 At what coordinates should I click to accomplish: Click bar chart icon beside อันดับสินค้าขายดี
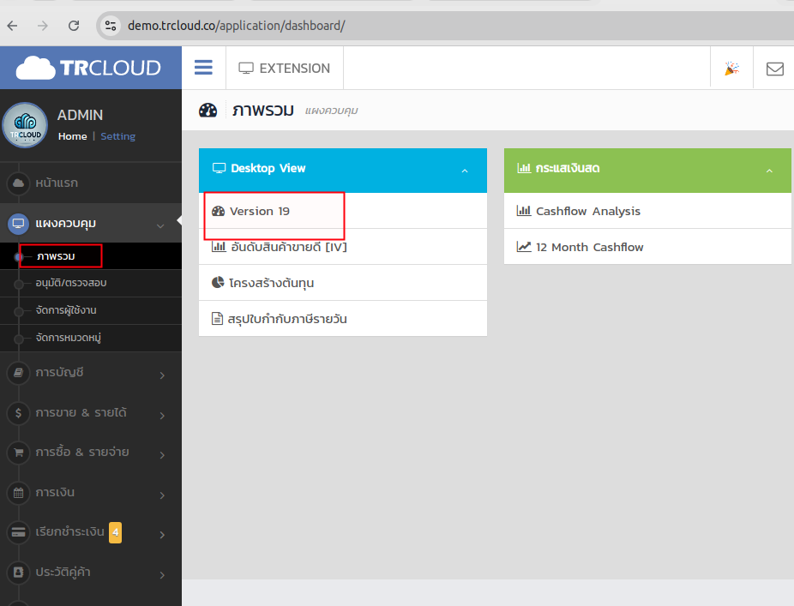pyautogui.click(x=219, y=247)
